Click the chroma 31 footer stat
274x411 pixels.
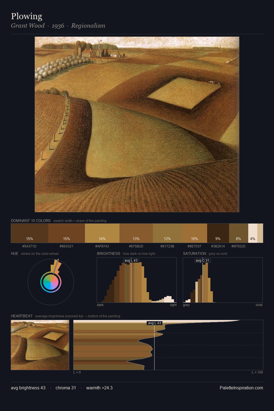coord(66,388)
